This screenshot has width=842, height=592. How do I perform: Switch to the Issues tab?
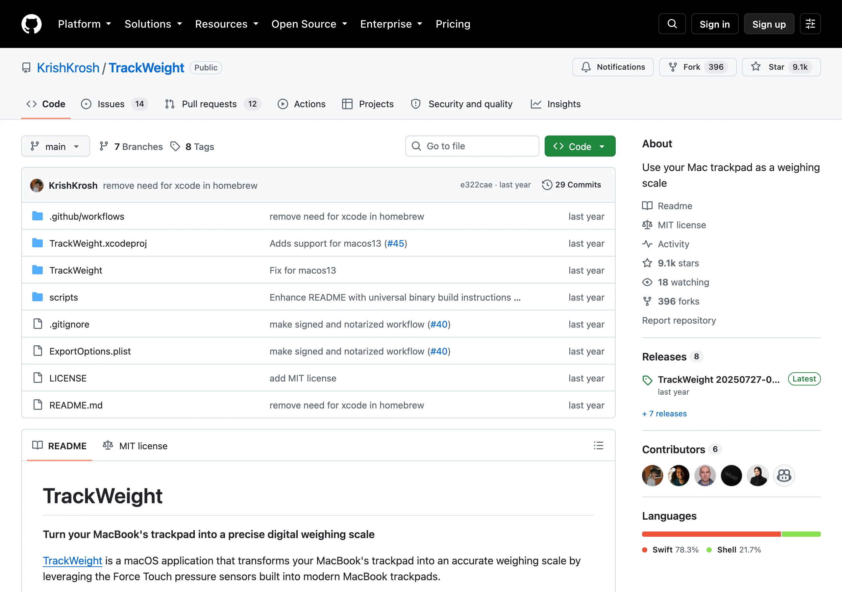click(114, 104)
